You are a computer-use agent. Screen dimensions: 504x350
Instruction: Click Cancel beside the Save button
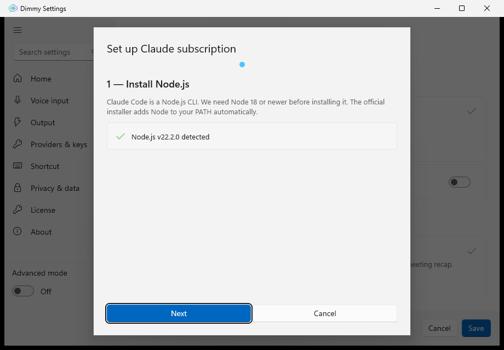[439, 328]
